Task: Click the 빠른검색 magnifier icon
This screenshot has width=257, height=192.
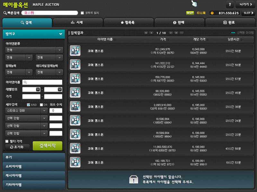Action: point(5,13)
